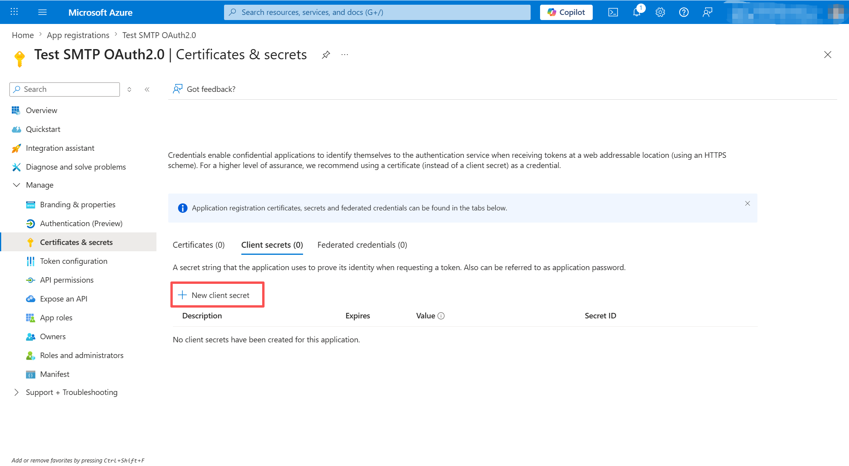Open the Federated credentials (0) tab
This screenshot has height=466, width=849.
pyautogui.click(x=362, y=245)
